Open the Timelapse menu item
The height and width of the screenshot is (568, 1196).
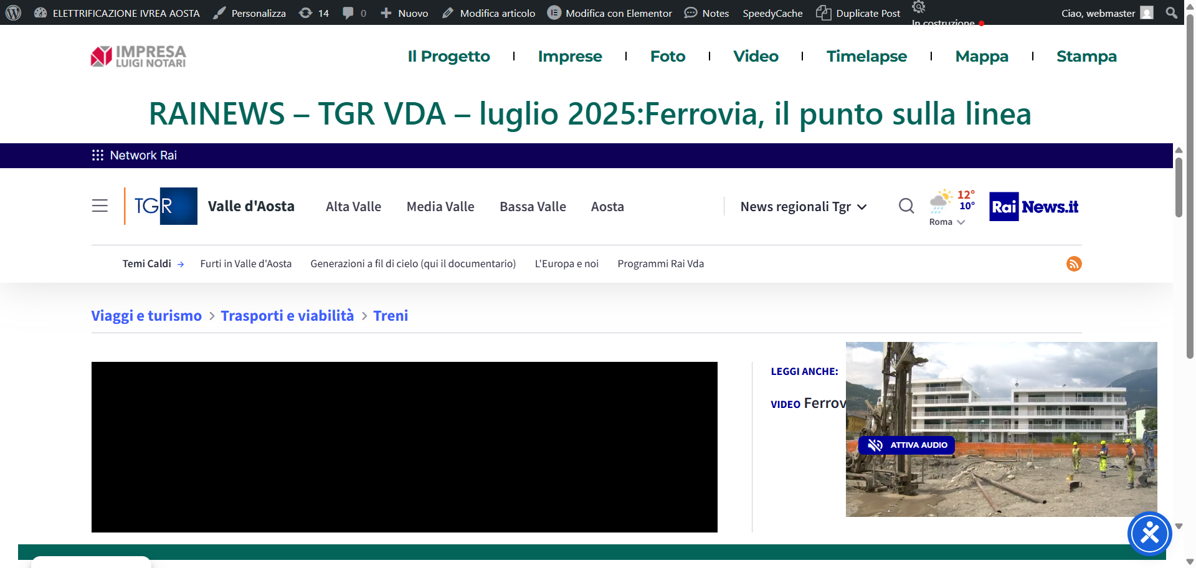tap(866, 56)
